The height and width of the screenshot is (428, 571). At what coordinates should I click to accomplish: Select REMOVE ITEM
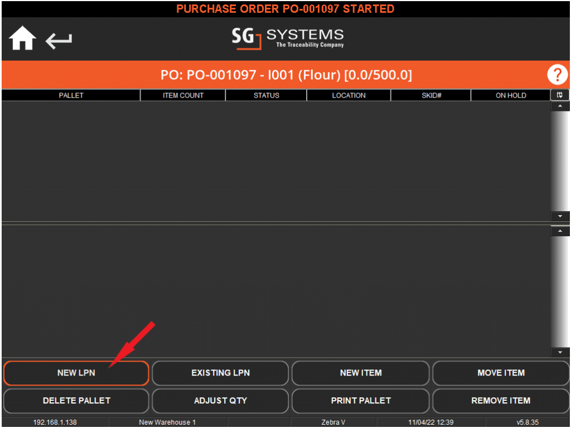pos(500,401)
